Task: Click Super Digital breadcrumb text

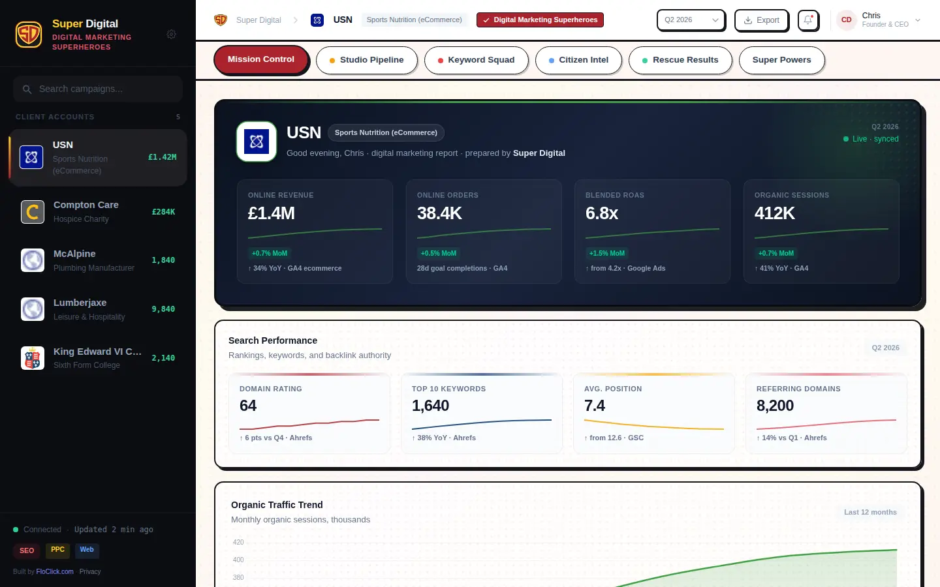Action: (x=258, y=20)
